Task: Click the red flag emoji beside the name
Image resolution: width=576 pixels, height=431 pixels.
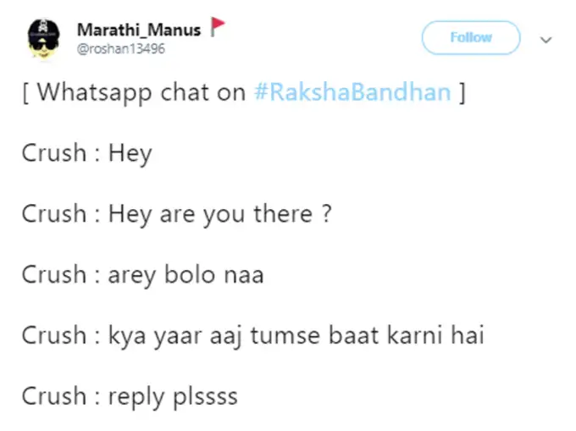Action: (x=217, y=28)
